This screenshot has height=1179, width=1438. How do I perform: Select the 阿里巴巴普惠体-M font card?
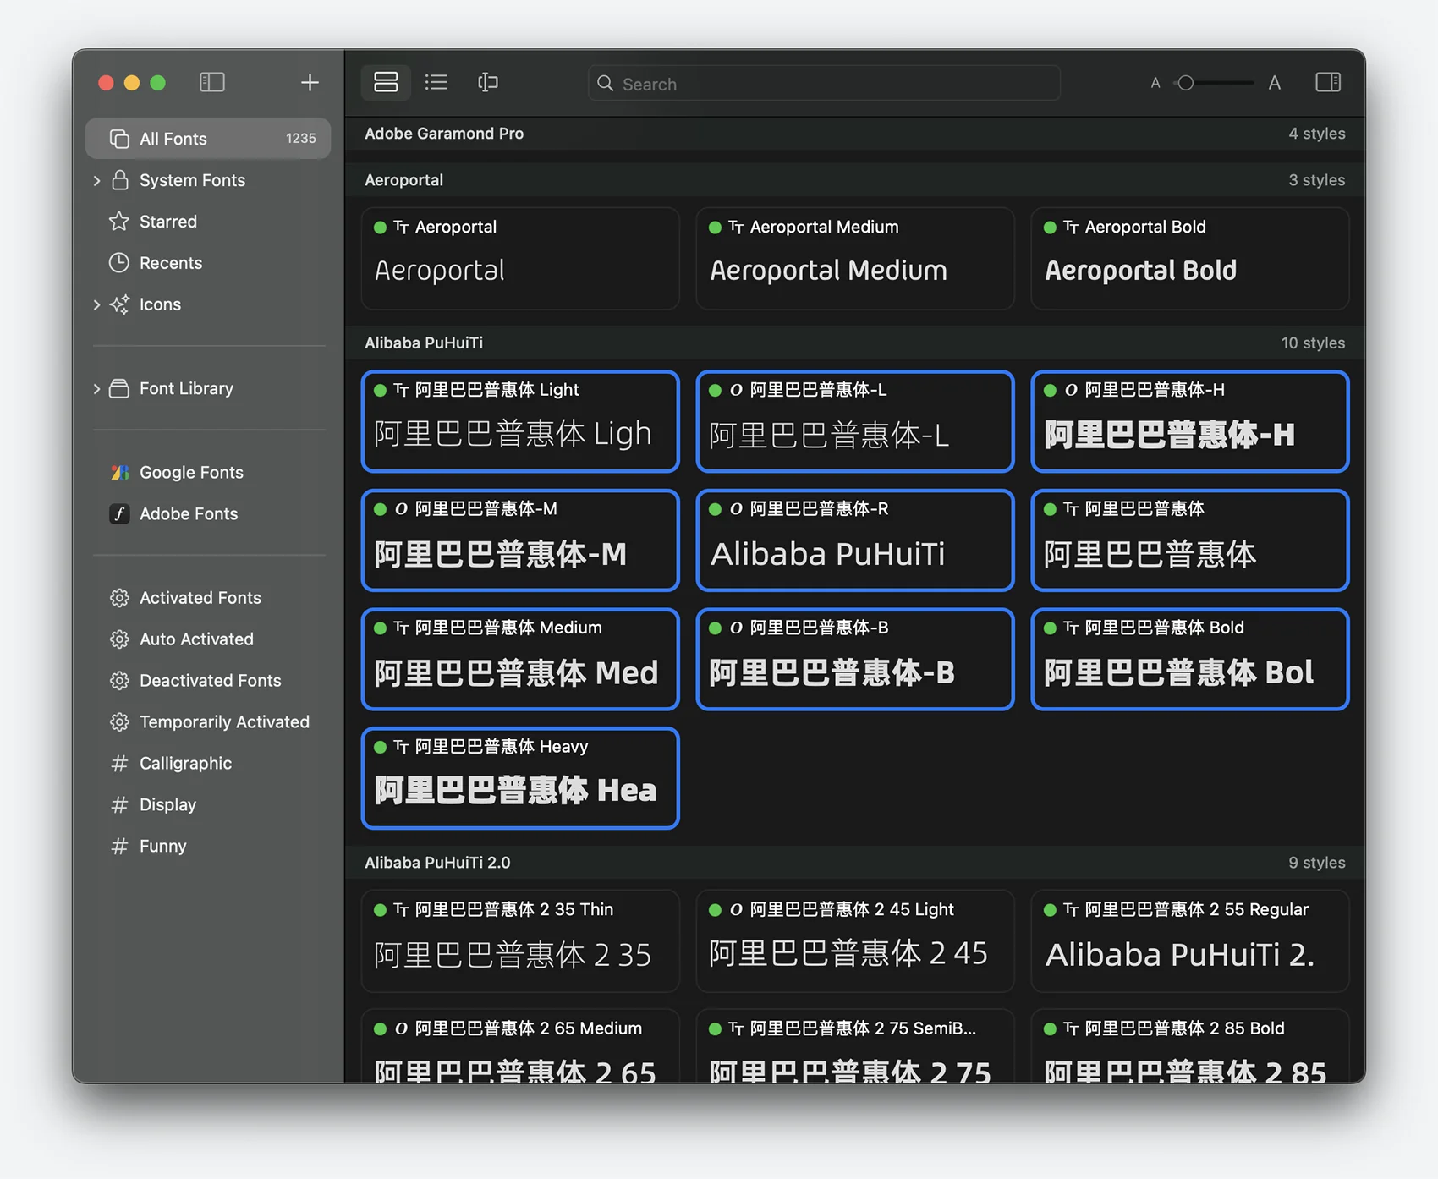(520, 540)
